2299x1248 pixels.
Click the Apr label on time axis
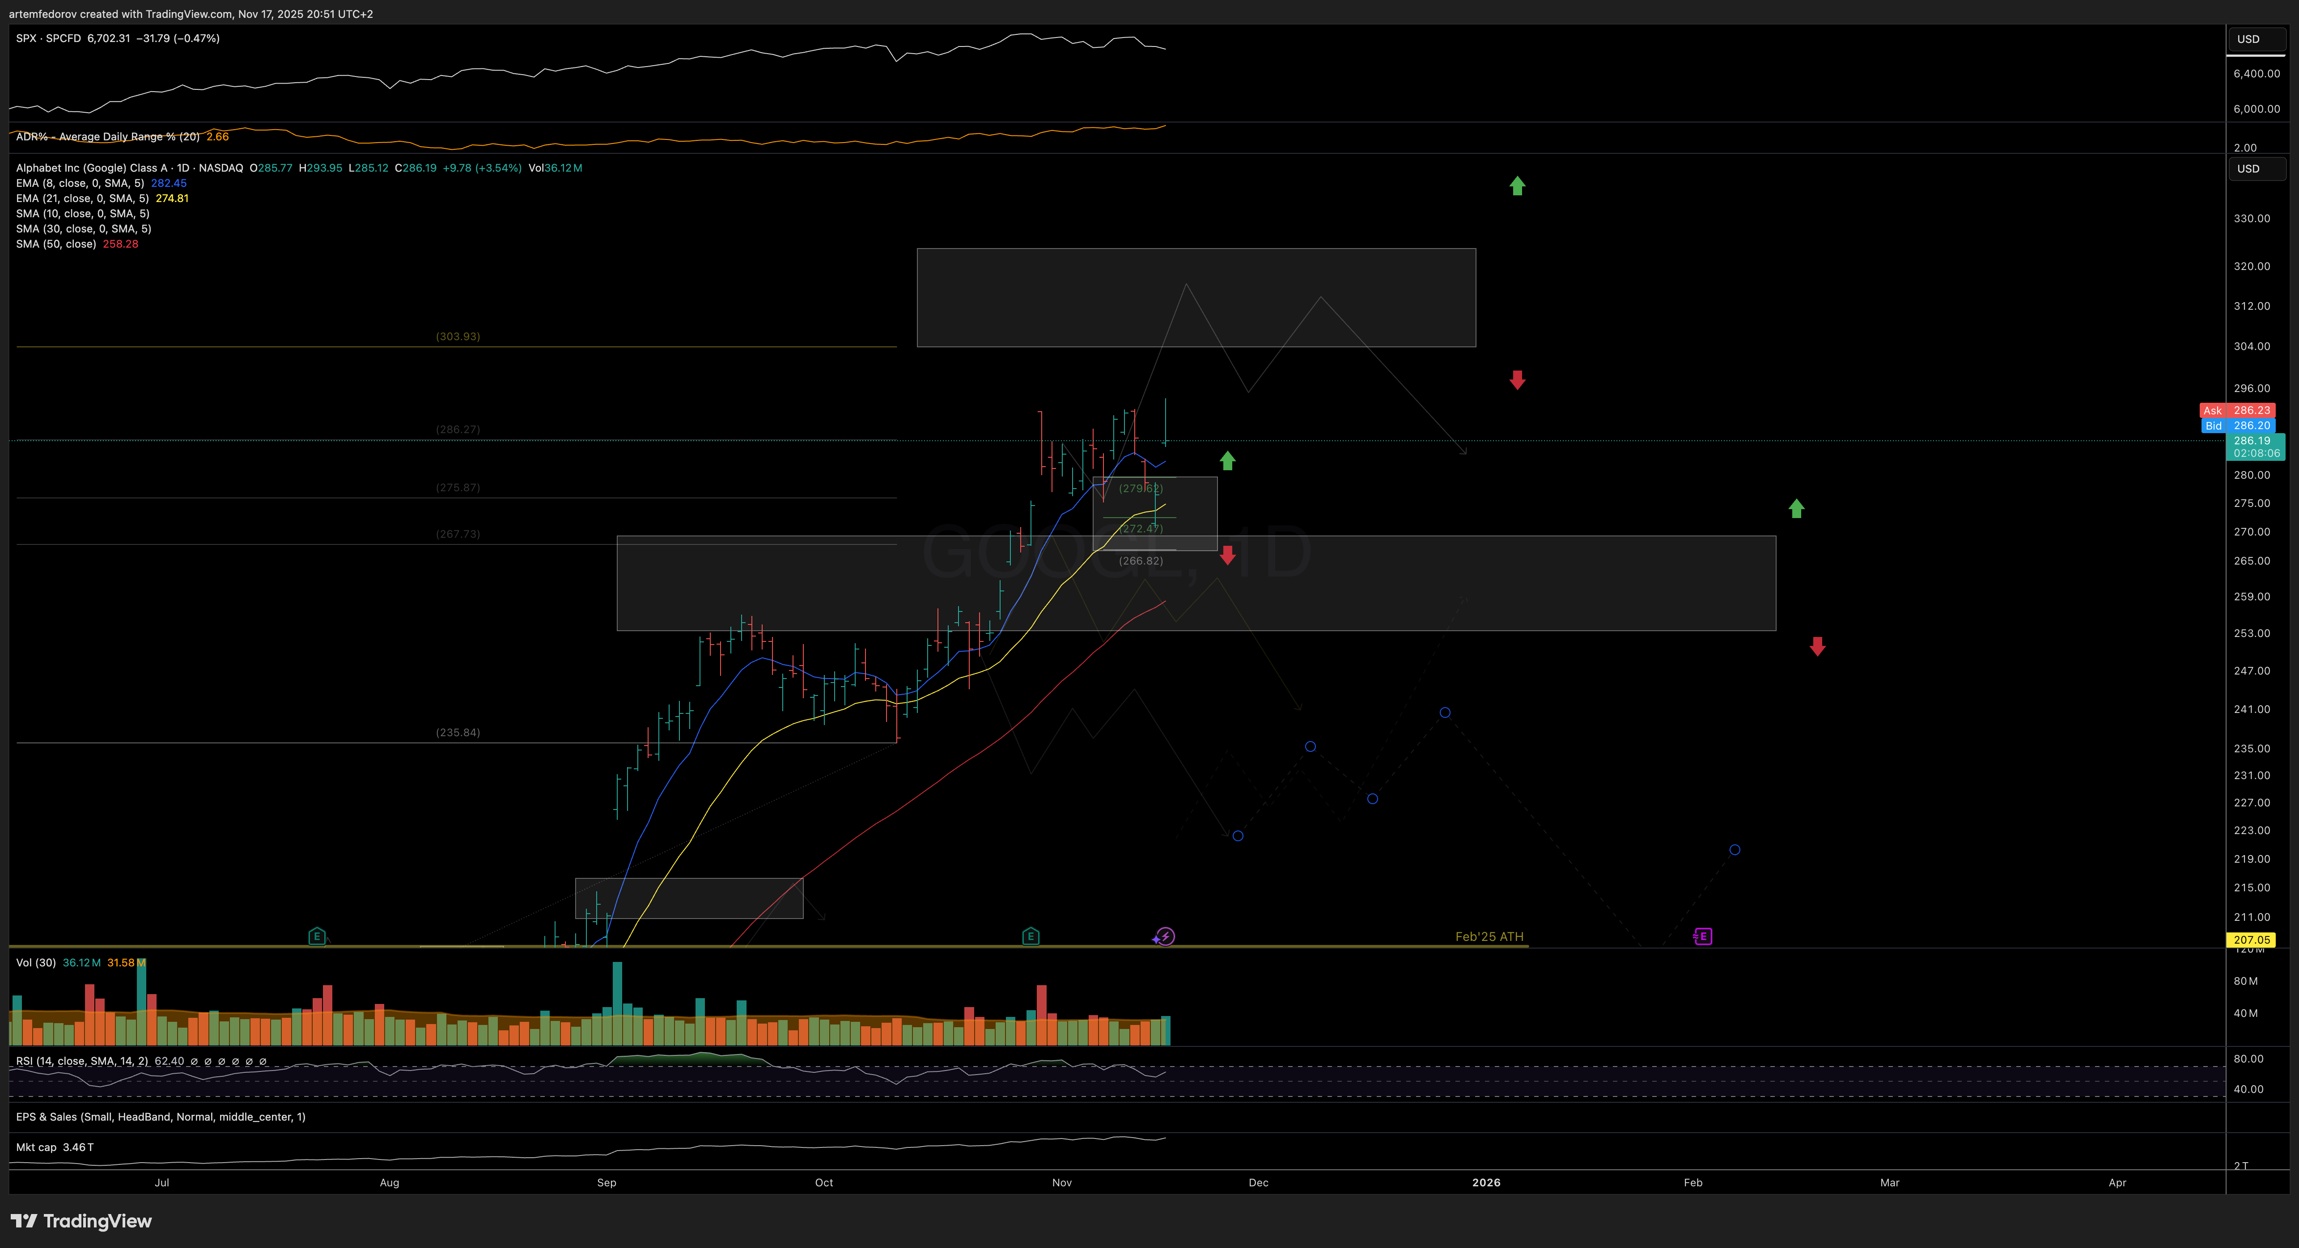[x=2118, y=1182]
